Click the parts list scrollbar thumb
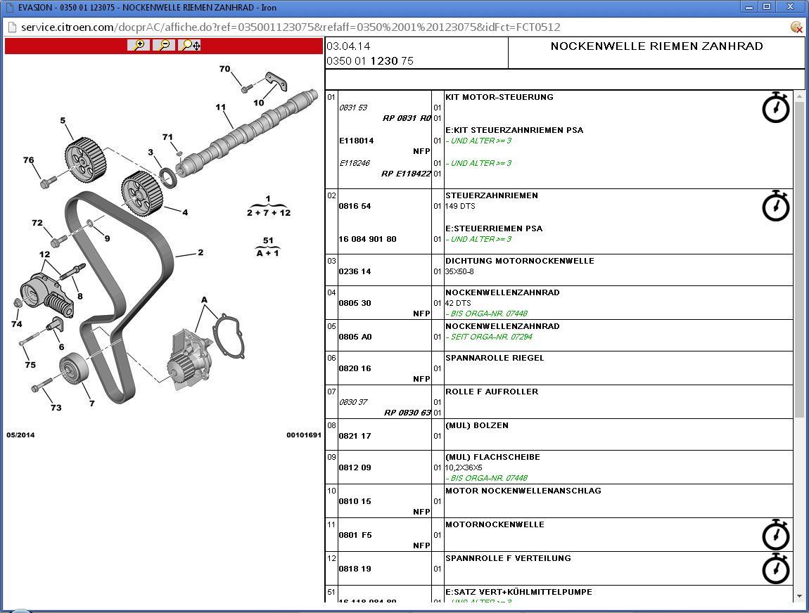 [x=799, y=259]
